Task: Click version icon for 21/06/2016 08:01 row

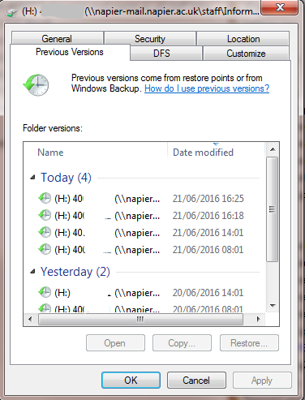Action: click(x=45, y=249)
